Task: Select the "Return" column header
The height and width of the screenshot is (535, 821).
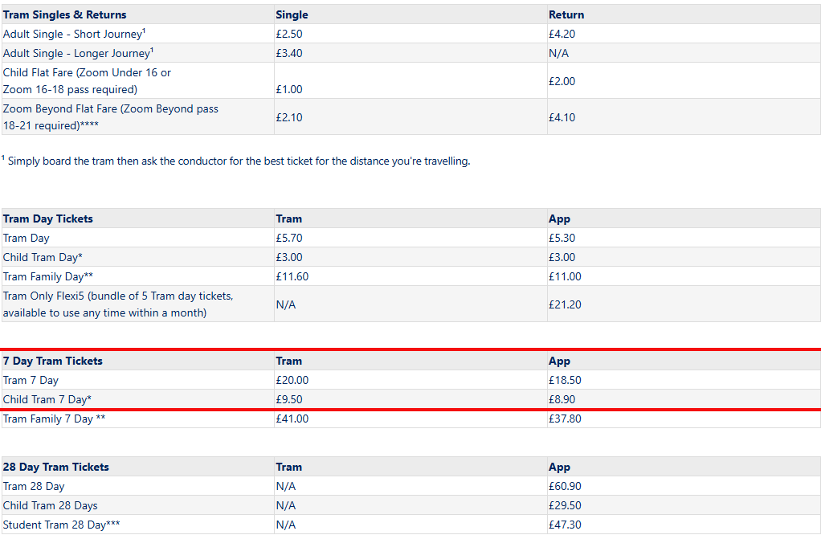Action: (x=566, y=14)
